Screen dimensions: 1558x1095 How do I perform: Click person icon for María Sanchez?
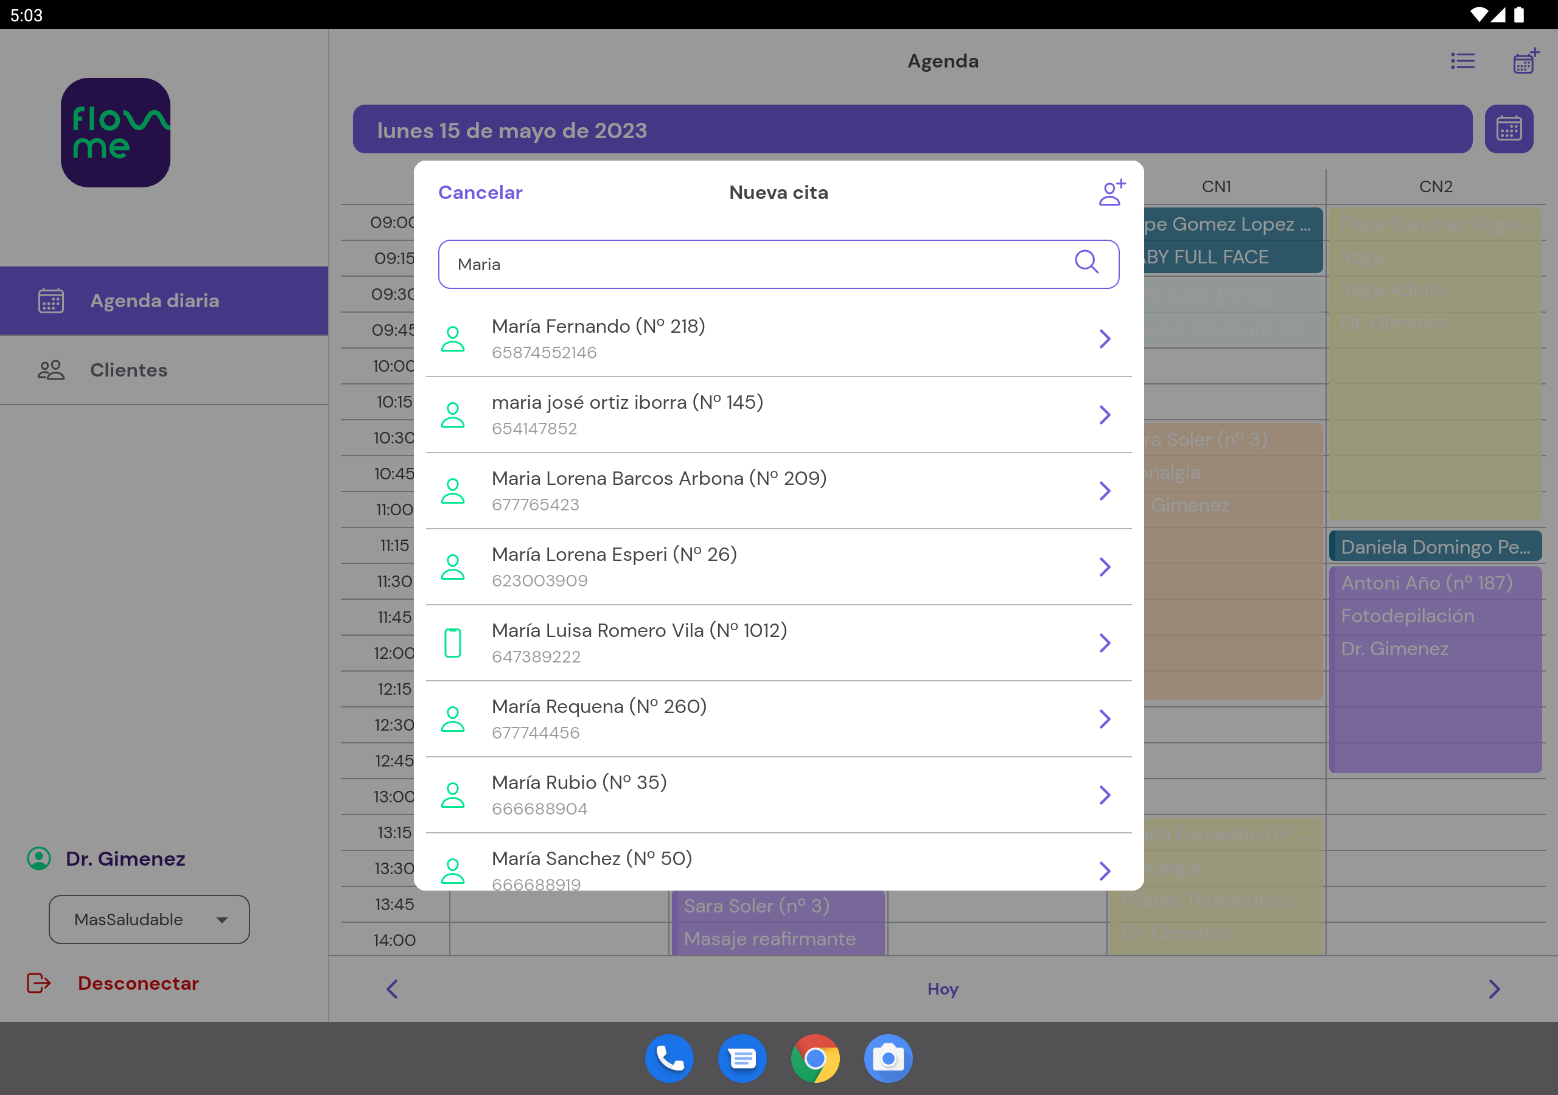(453, 871)
